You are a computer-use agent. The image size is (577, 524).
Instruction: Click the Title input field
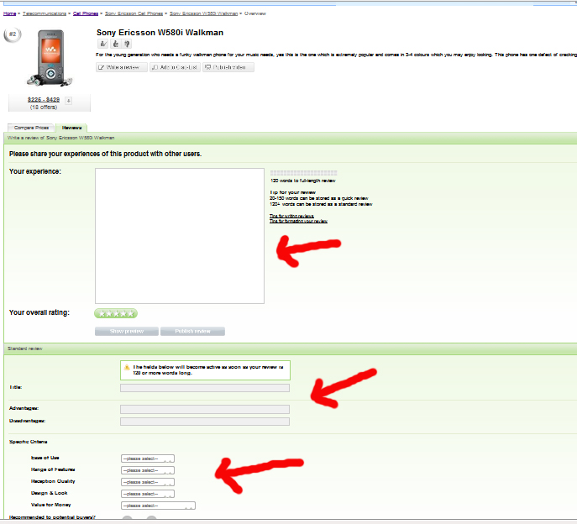(x=205, y=388)
